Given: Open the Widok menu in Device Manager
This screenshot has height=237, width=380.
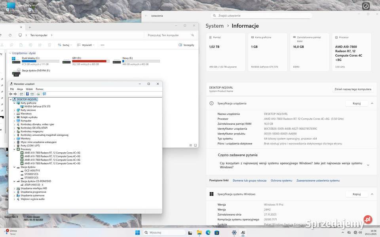Looking at the screenshot, I should 29,89.
